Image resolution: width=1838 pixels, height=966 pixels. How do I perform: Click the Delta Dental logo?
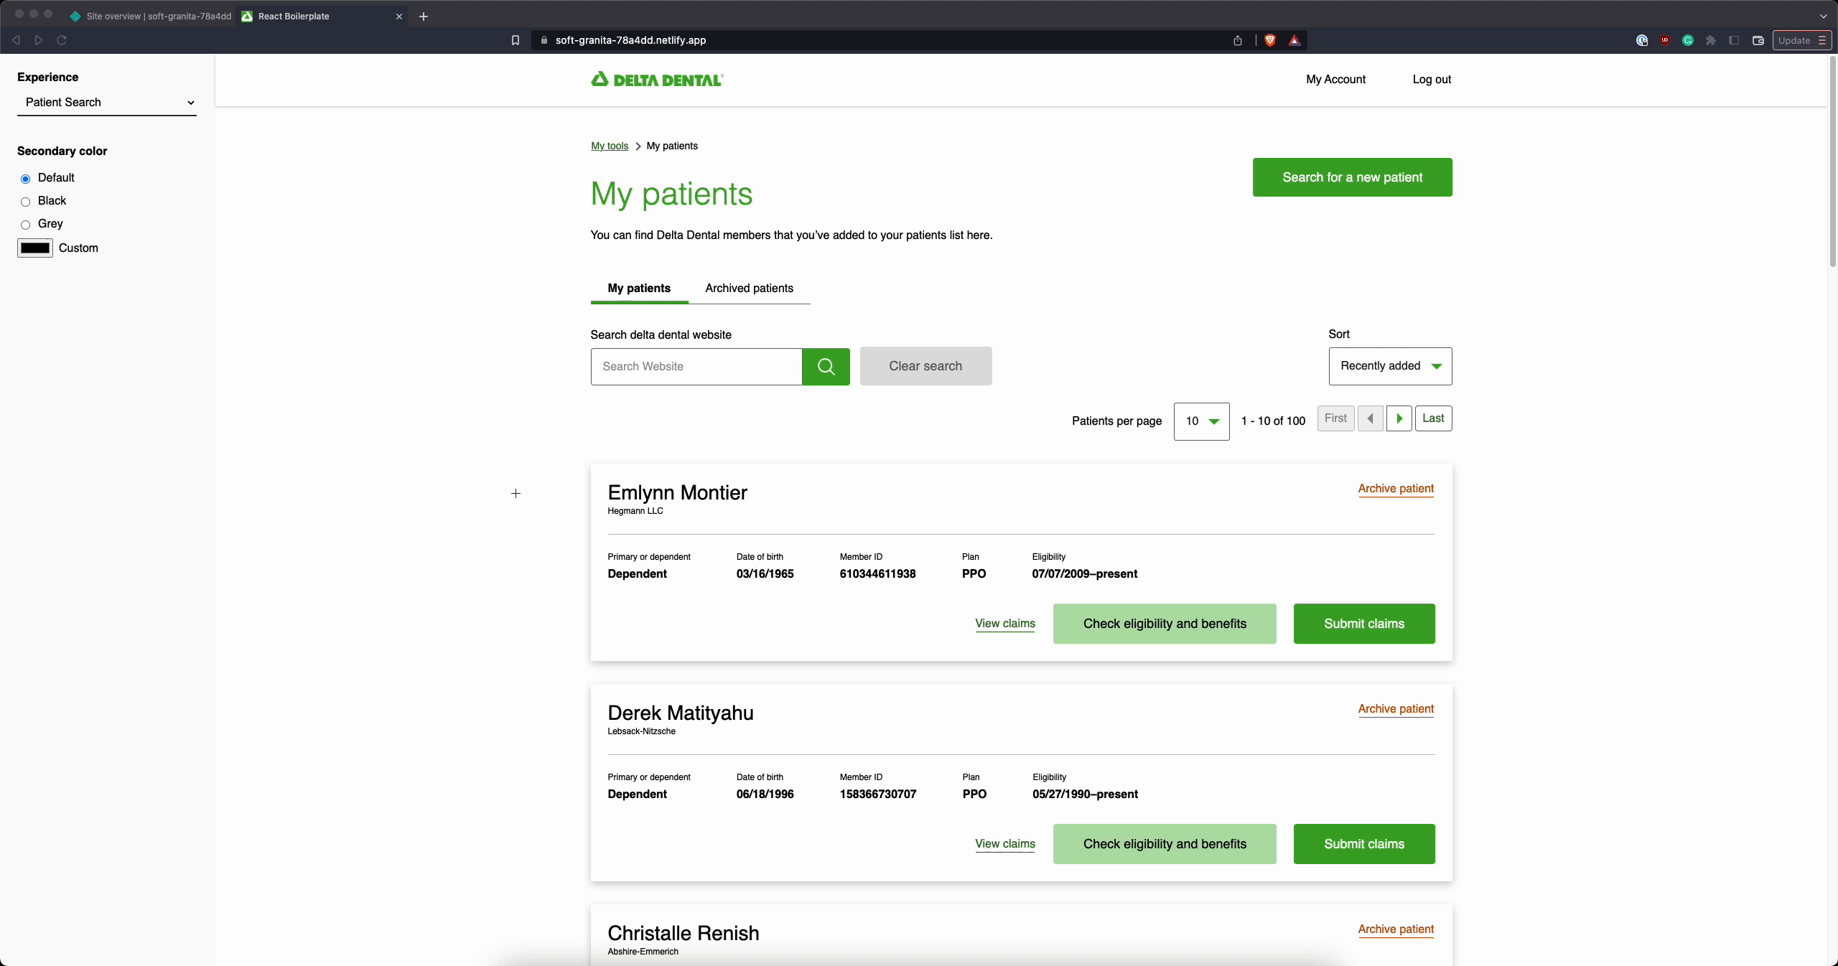point(657,80)
